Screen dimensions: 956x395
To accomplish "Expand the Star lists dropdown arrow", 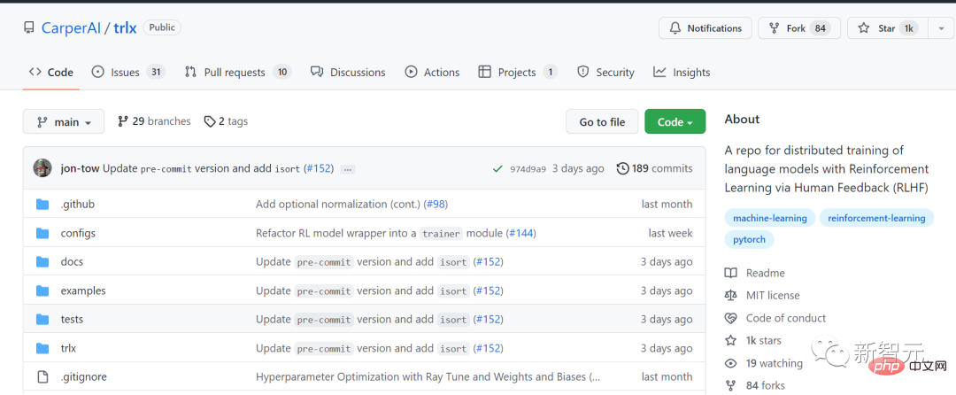I will [939, 28].
